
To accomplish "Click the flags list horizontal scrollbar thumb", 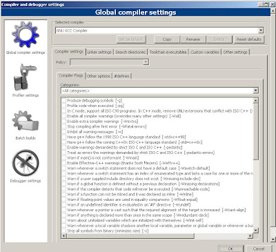I will coord(130,236).
